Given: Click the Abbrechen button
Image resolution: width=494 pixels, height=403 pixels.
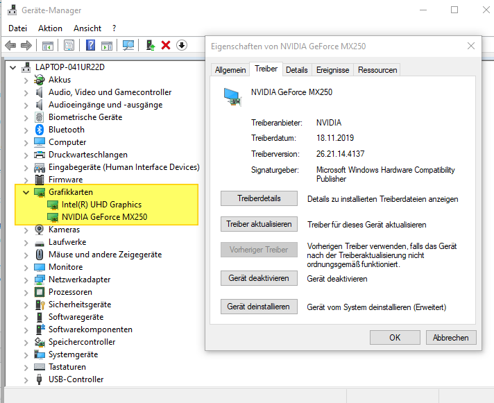Looking at the screenshot, I should [451, 338].
